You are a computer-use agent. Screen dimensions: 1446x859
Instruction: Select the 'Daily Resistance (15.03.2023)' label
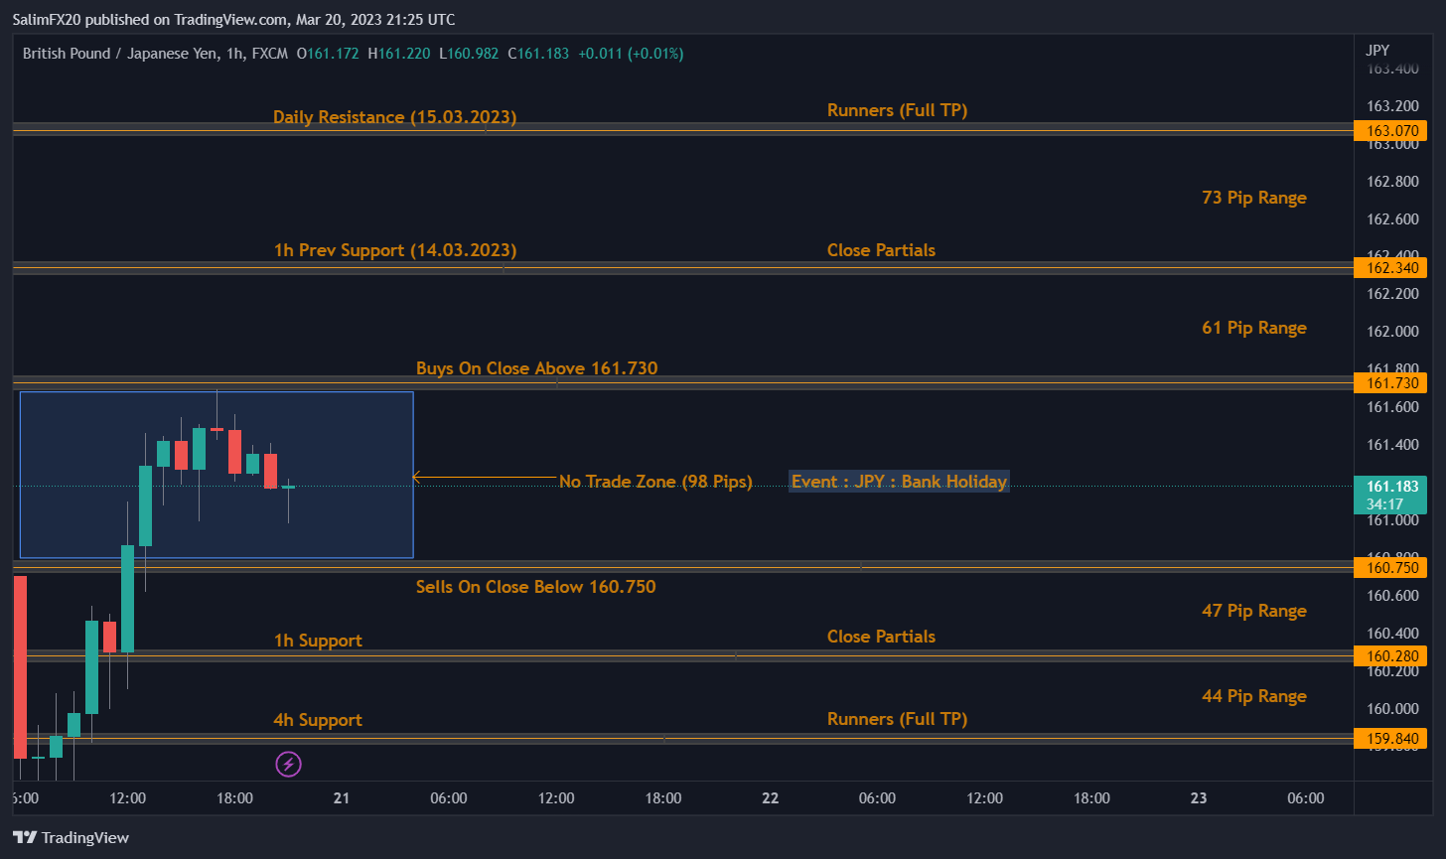394,117
